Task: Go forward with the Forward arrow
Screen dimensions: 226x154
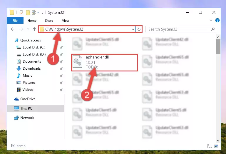Action: tap(21, 29)
